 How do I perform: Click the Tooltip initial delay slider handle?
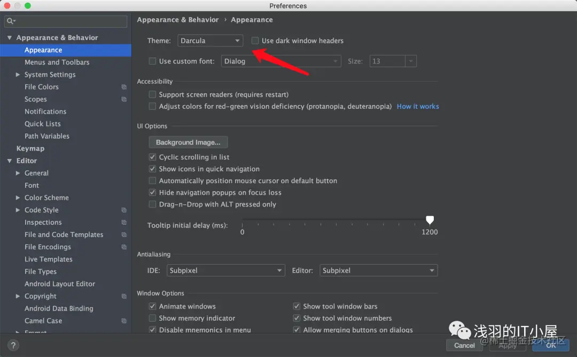coord(430,220)
